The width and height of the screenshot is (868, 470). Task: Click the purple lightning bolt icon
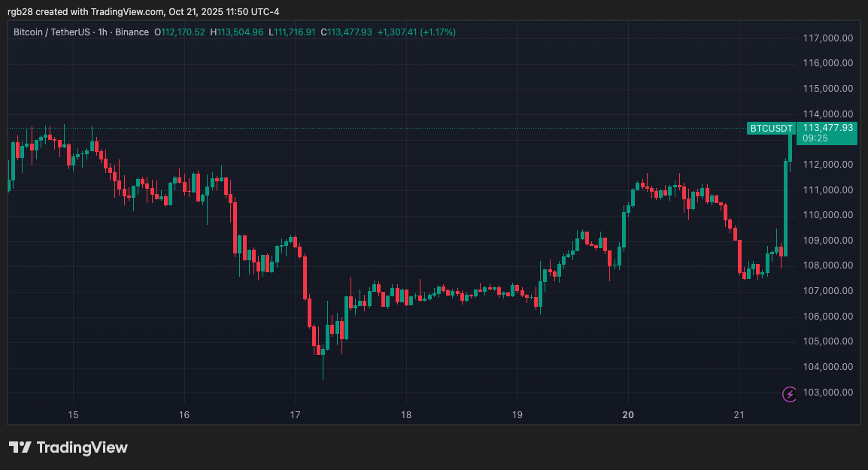[789, 394]
